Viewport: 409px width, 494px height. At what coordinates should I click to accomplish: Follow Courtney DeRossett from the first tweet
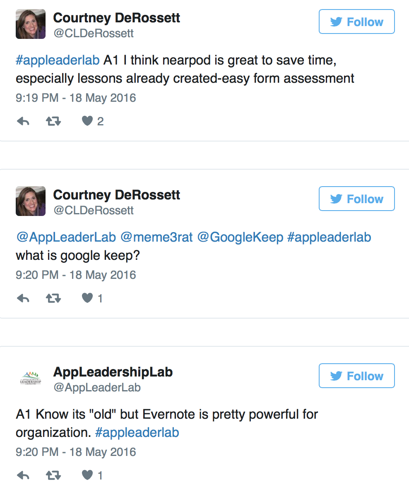coord(357,22)
